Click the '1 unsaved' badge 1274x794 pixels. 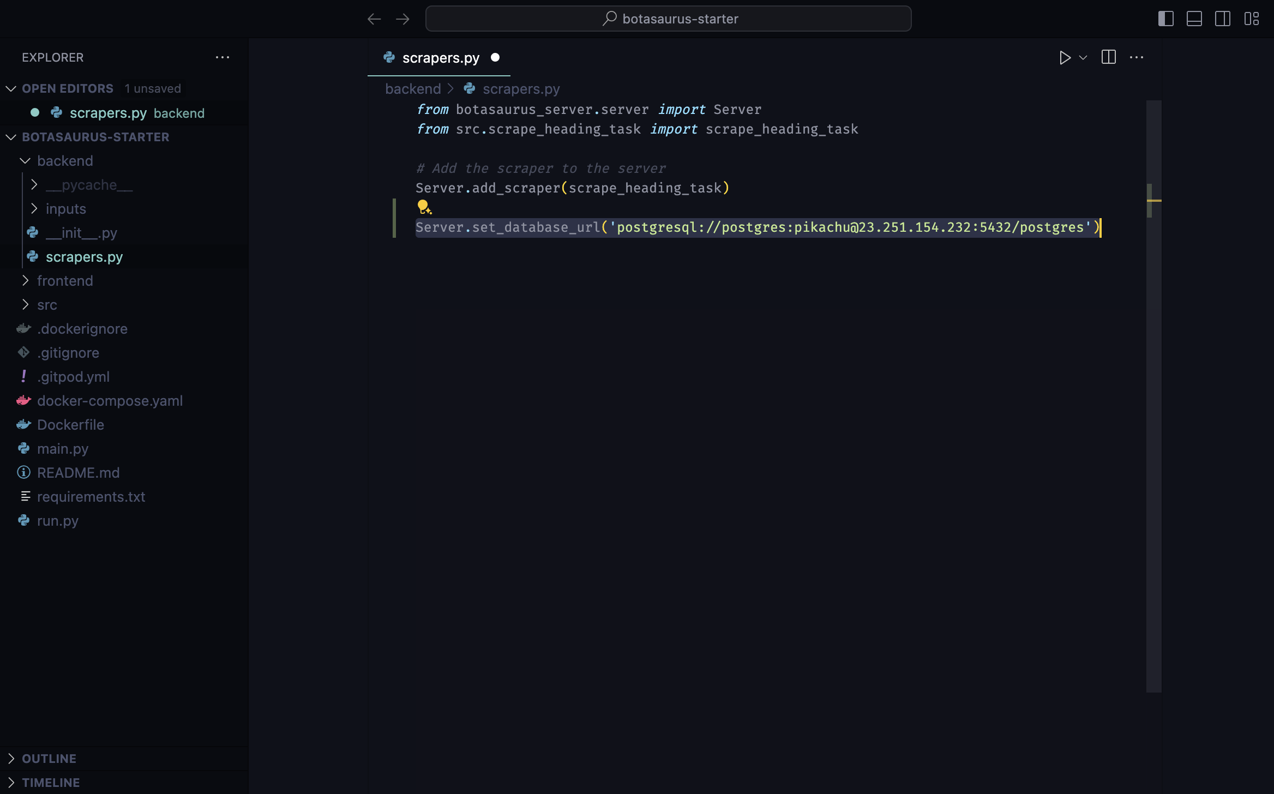point(153,88)
